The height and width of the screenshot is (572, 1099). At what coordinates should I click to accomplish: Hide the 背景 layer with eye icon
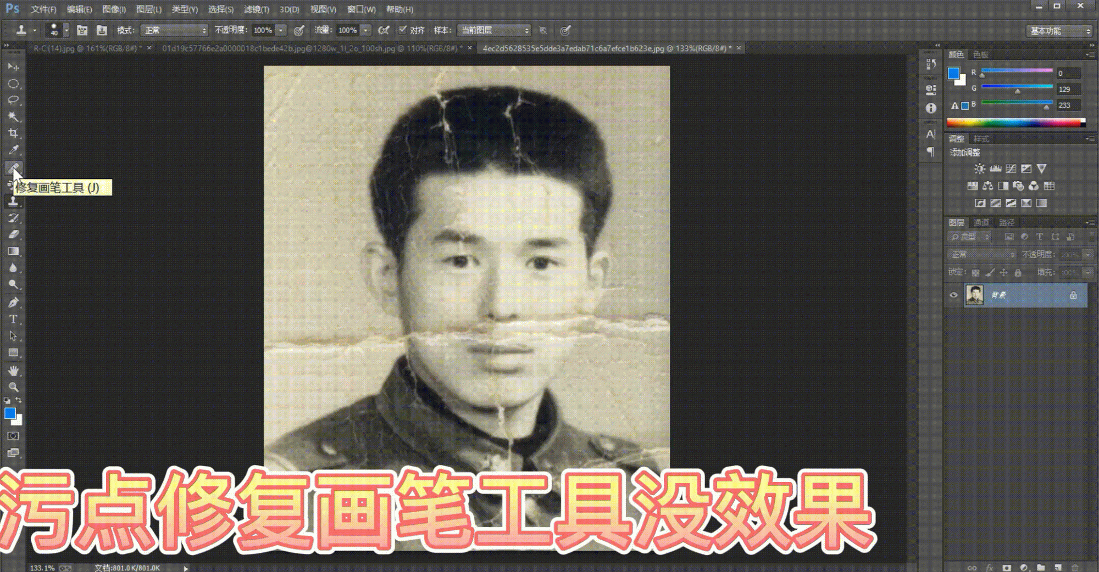pyautogui.click(x=953, y=295)
